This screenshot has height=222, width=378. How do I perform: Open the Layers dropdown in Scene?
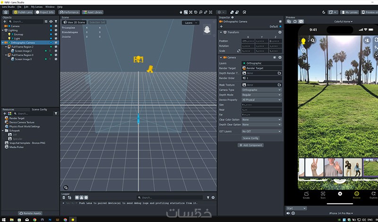pos(191,23)
